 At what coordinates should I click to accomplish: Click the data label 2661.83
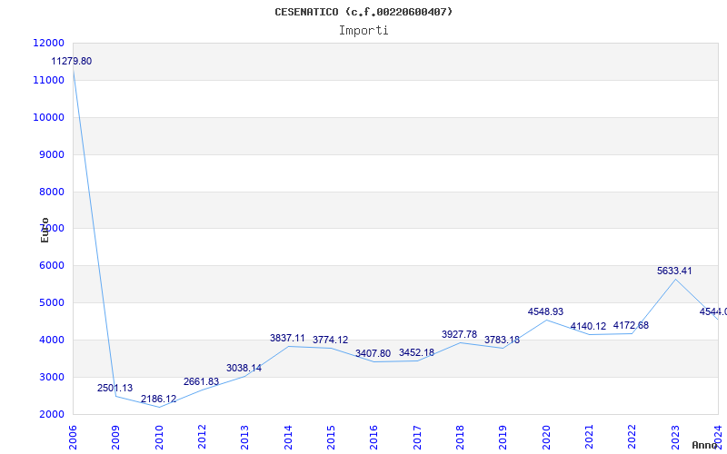(x=201, y=381)
